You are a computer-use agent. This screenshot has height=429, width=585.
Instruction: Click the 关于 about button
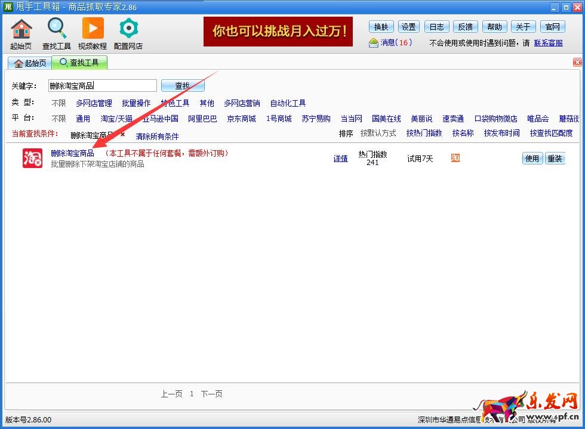pyautogui.click(x=523, y=27)
